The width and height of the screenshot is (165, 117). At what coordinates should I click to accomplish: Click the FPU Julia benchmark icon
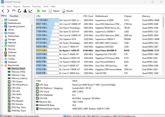9,98
